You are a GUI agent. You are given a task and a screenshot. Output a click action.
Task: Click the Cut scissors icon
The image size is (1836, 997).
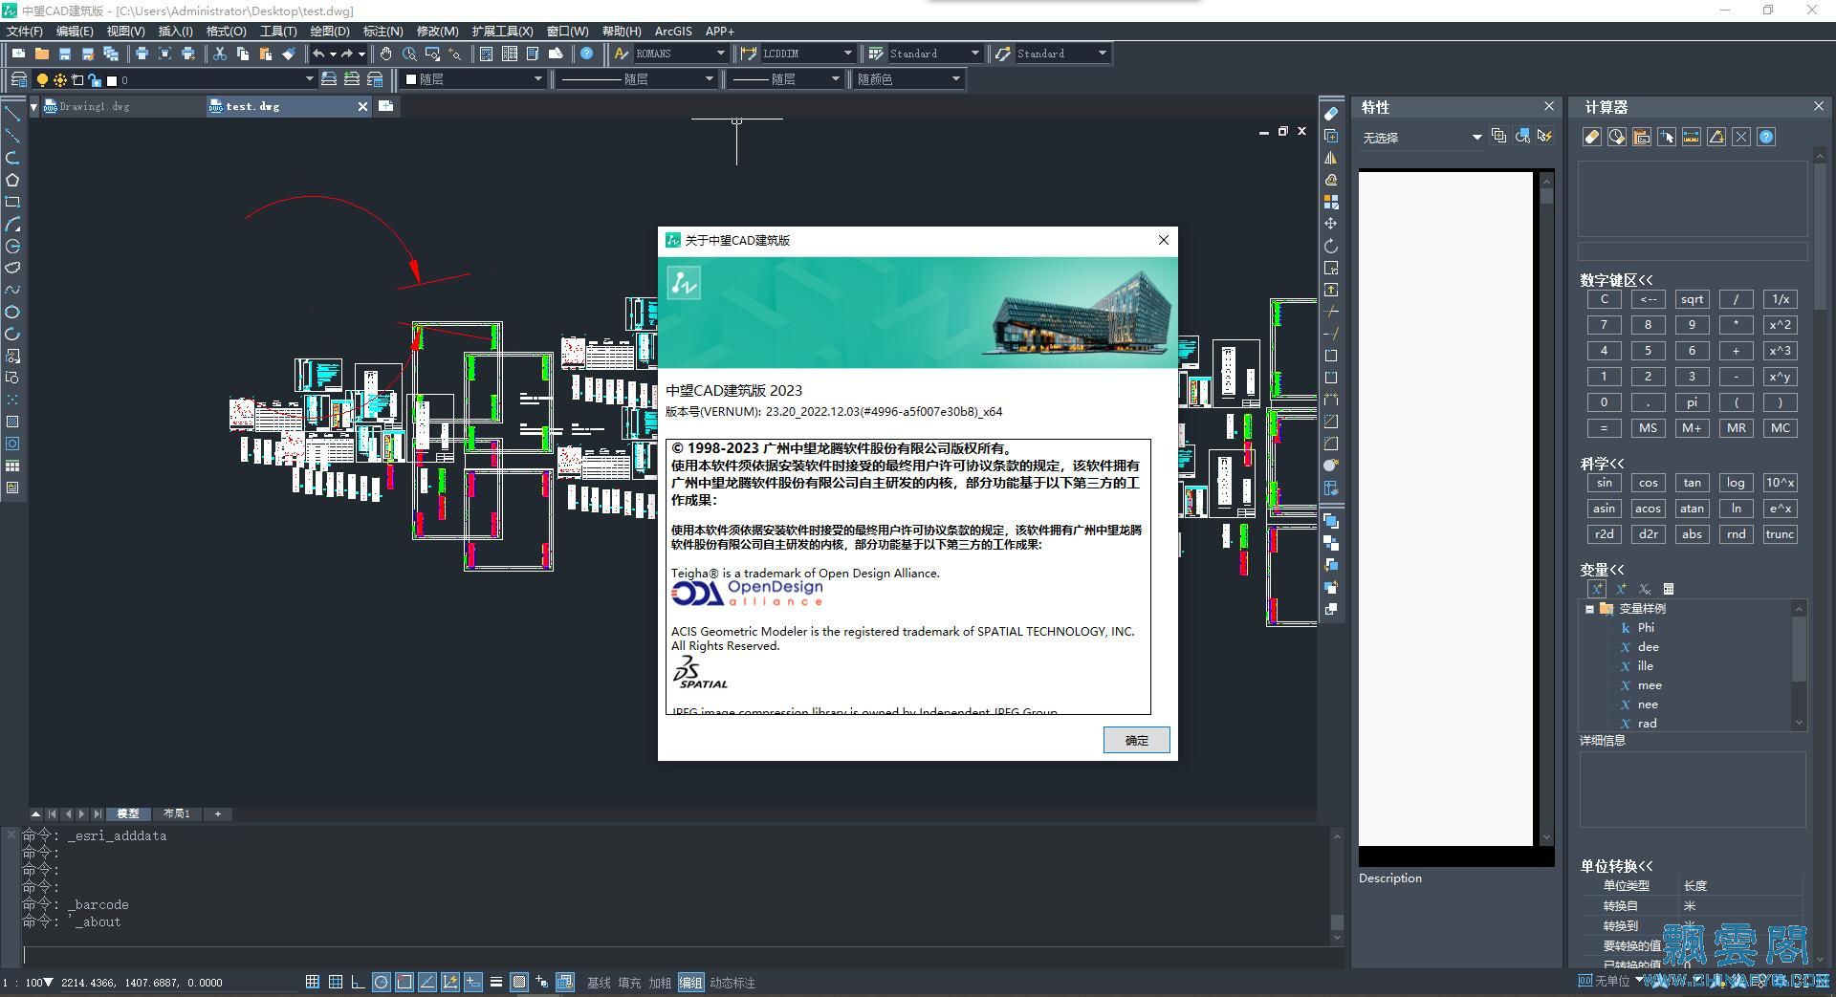(x=219, y=54)
